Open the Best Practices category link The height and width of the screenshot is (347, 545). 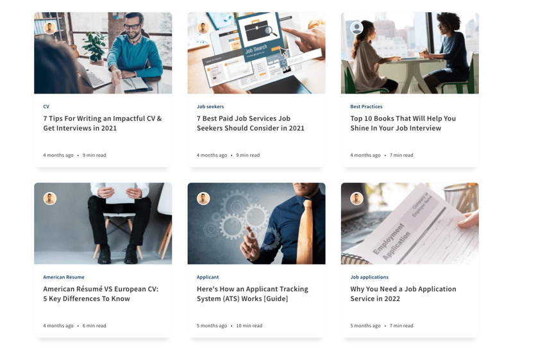click(366, 106)
